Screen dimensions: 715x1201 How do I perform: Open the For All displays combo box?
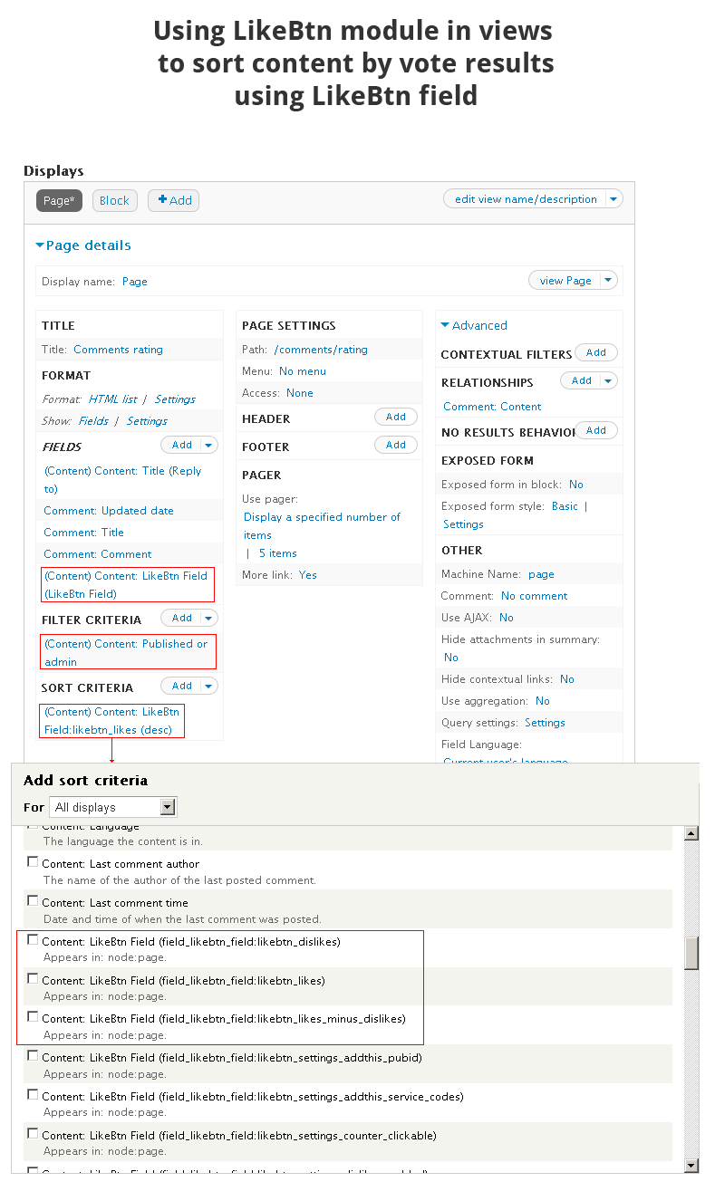click(113, 807)
